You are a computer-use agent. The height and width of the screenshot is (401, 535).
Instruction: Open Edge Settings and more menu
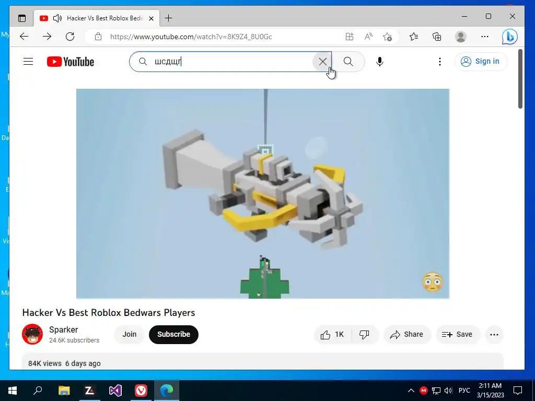tap(484, 37)
